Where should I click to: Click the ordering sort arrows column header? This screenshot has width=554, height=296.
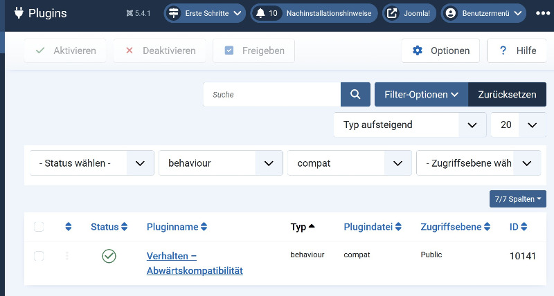68,227
